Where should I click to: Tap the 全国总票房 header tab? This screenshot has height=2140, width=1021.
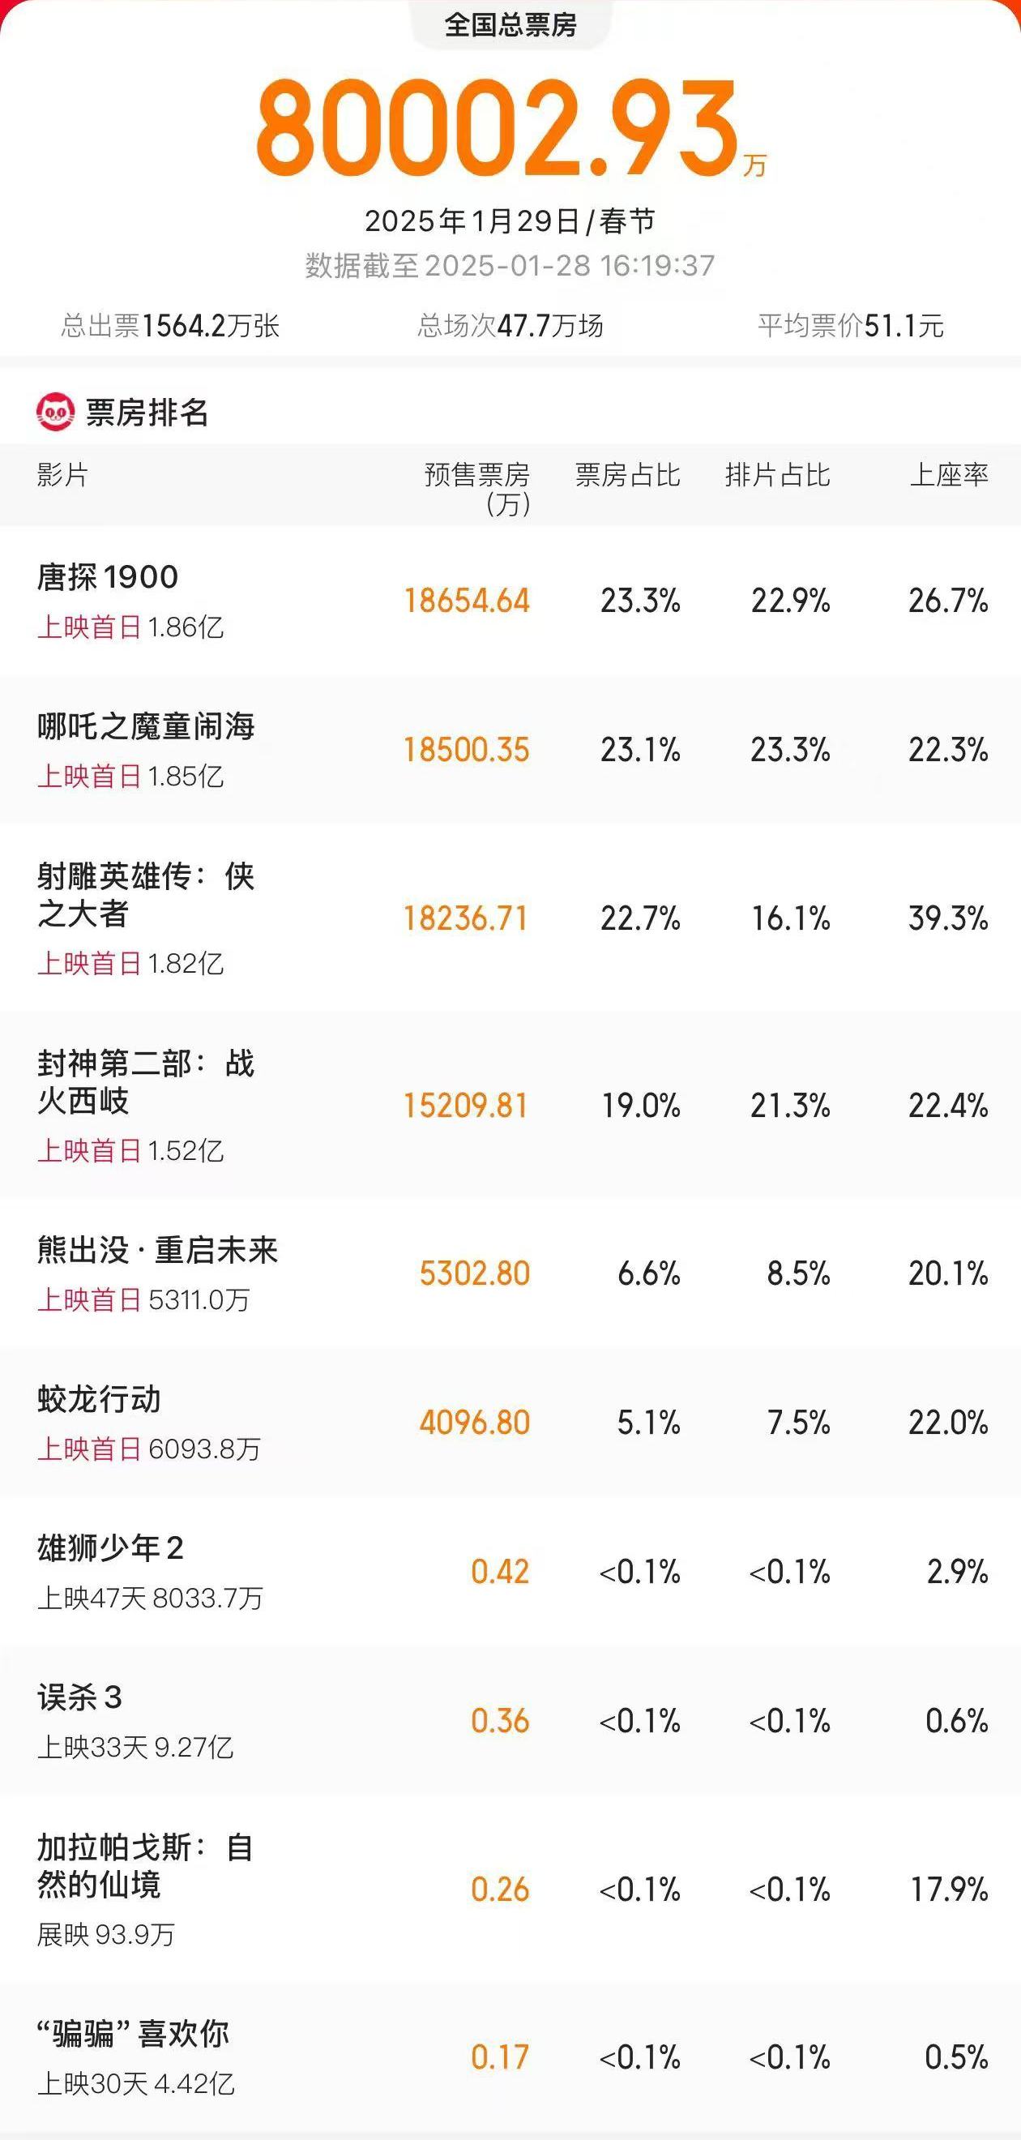[510, 25]
